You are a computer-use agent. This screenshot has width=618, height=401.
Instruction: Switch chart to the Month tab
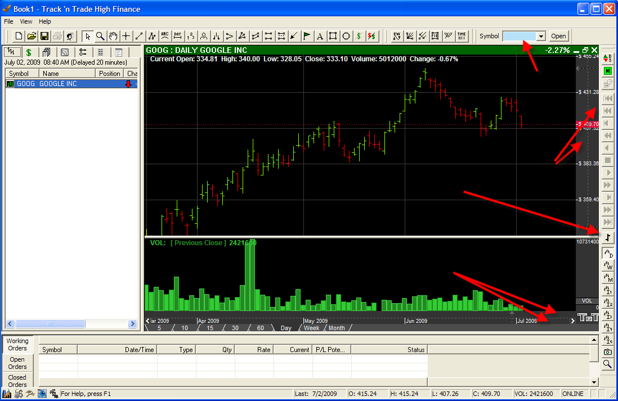(x=337, y=328)
